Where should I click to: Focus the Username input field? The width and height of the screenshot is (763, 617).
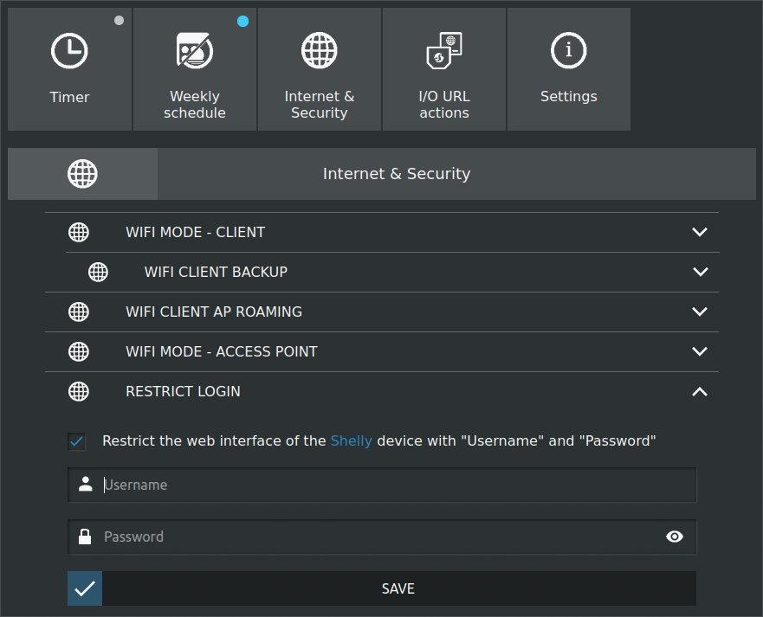(x=382, y=485)
